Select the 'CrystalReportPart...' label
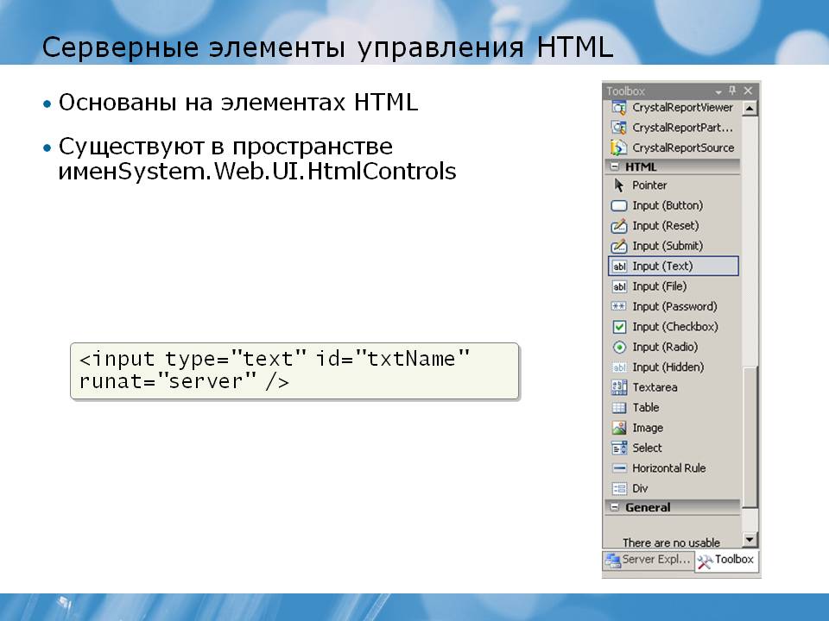Screen dimensions: 829x621 point(682,128)
